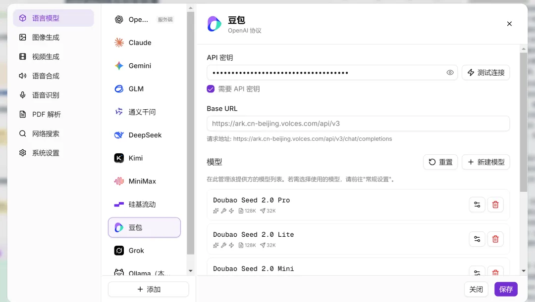Select the Ollama provider entry
This screenshot has height=302, width=535.
[144, 272]
